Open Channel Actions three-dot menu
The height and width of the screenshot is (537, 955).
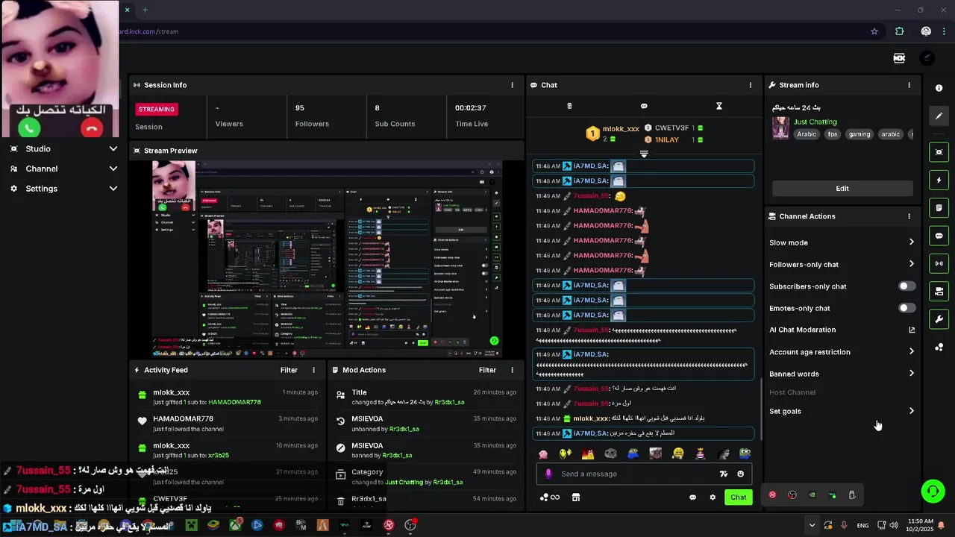(909, 216)
